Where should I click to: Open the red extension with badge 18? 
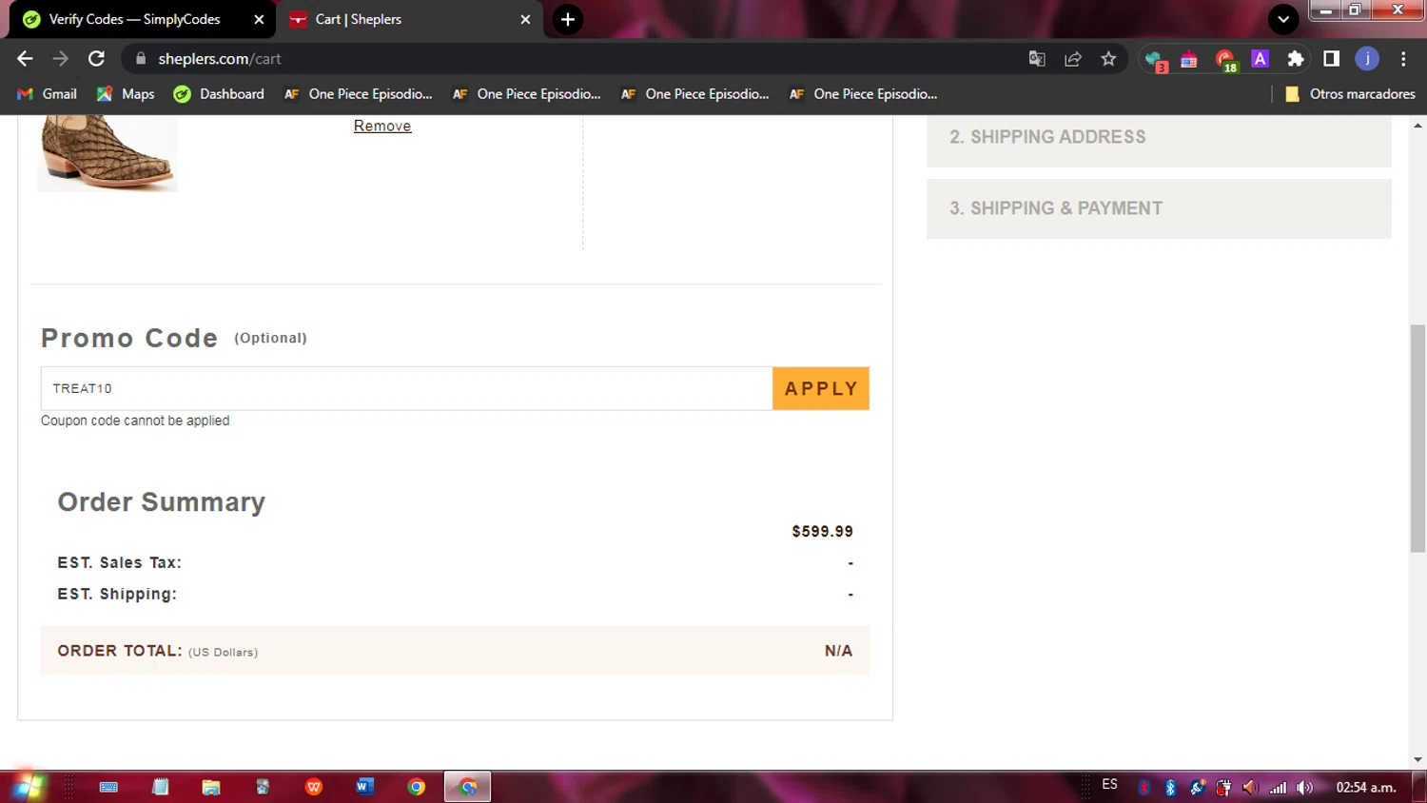1226,61
